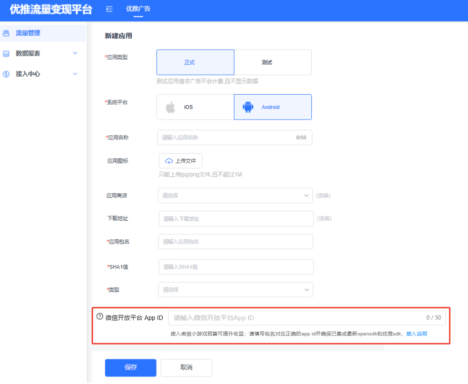
Task: Click the Android robot icon
Action: tap(248, 107)
